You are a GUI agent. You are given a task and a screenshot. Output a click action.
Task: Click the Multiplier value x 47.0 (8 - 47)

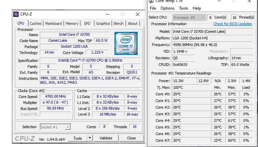(55, 102)
